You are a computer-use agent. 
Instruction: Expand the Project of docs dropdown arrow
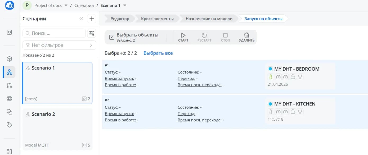coord(66,5)
